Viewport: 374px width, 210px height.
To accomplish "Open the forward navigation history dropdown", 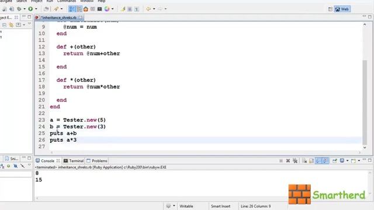I will (165, 9).
